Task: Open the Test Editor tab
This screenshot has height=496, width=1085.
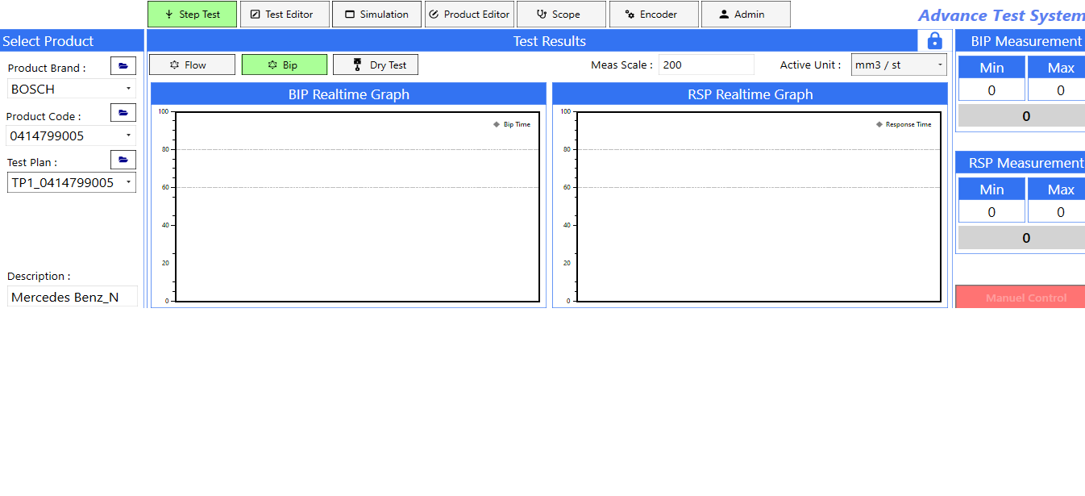Action: (285, 15)
